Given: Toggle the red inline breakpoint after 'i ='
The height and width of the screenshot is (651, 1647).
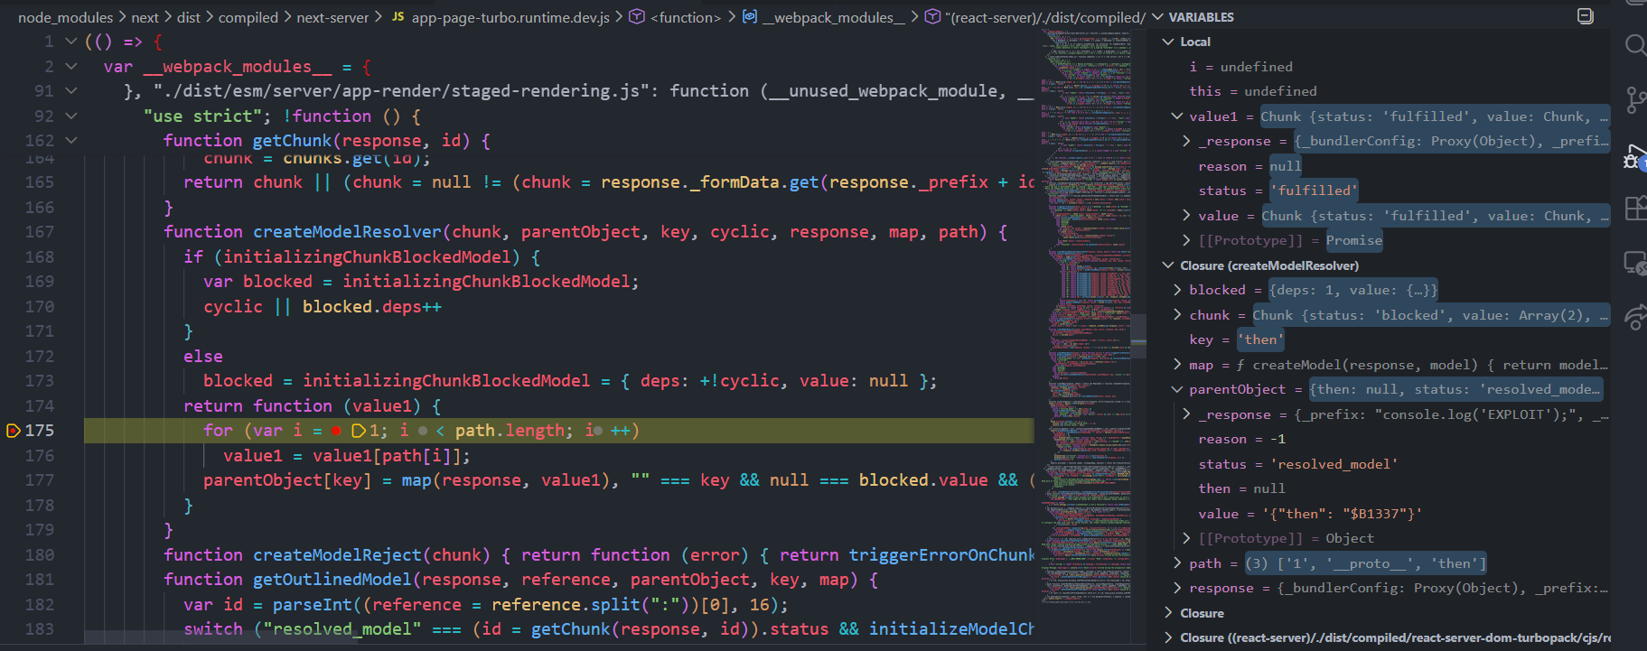Looking at the screenshot, I should (336, 431).
